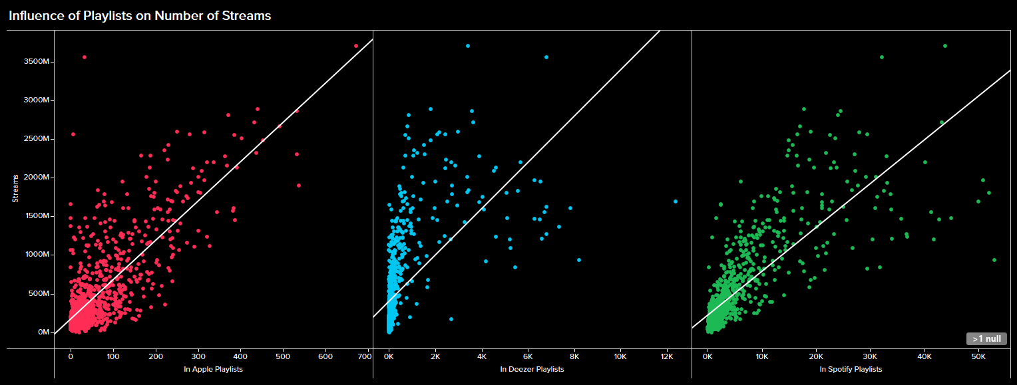Click the rightmost green point past 50K

tap(994, 260)
